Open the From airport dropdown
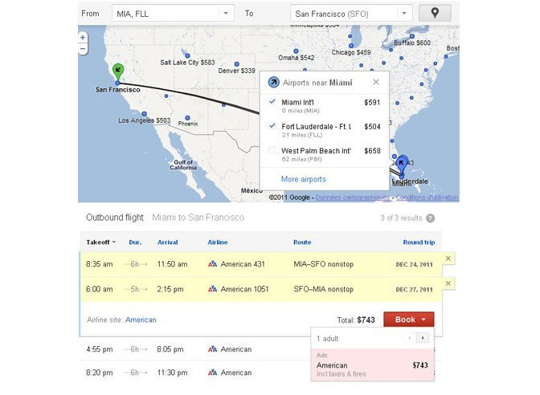This screenshot has height=395, width=540. 226,13
